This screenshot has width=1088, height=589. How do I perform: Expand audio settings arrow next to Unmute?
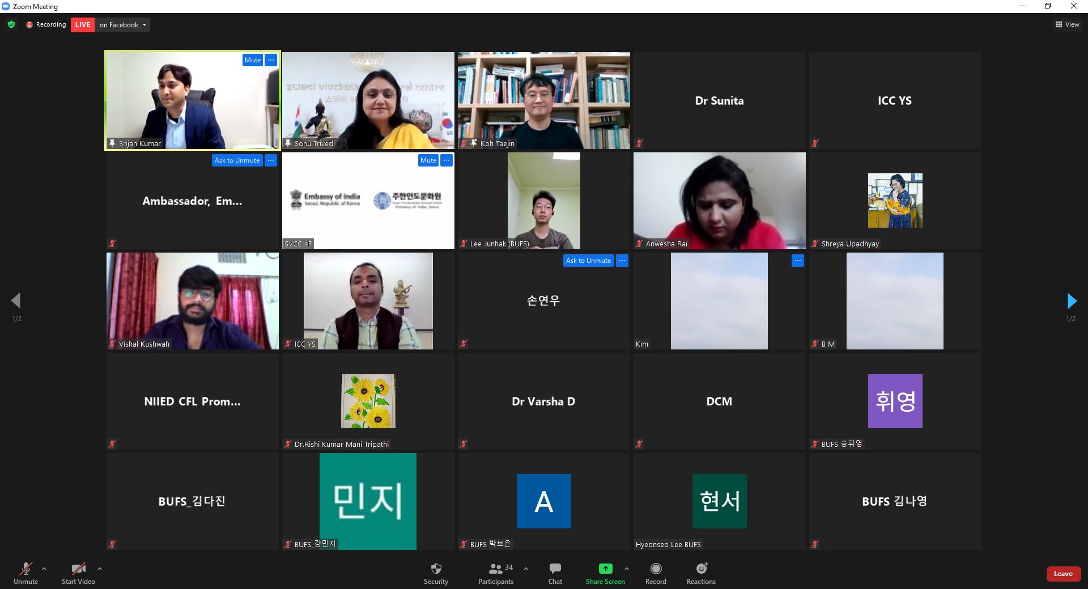pyautogui.click(x=44, y=569)
